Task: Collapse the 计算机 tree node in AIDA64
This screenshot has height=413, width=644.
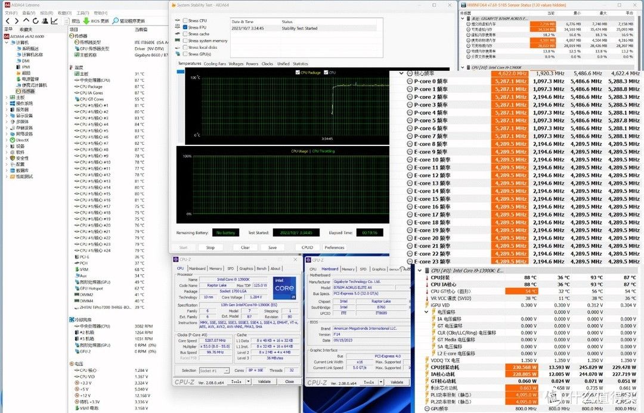Action: [x=7, y=42]
